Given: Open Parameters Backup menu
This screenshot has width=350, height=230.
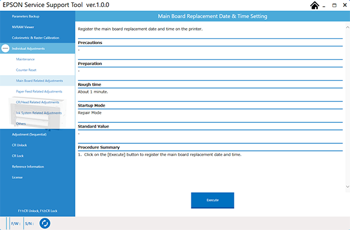Looking at the screenshot, I should pos(37,16).
